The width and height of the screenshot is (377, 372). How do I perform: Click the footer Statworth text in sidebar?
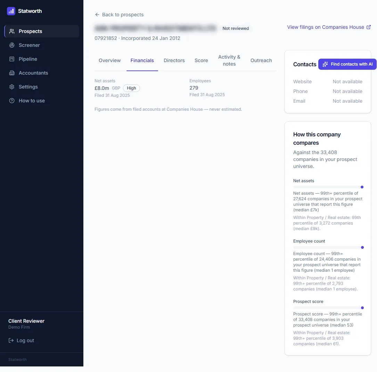coord(17,360)
